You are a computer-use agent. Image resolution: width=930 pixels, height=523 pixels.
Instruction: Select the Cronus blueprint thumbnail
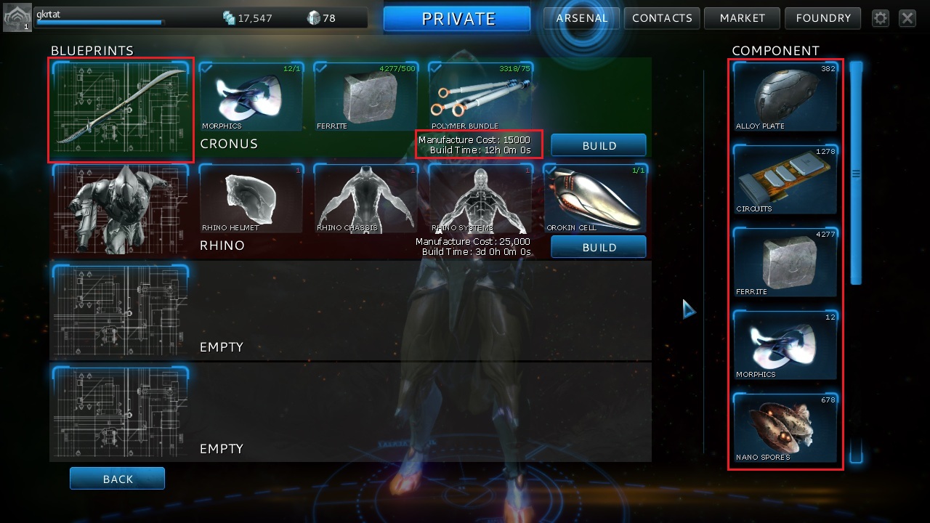(121, 110)
